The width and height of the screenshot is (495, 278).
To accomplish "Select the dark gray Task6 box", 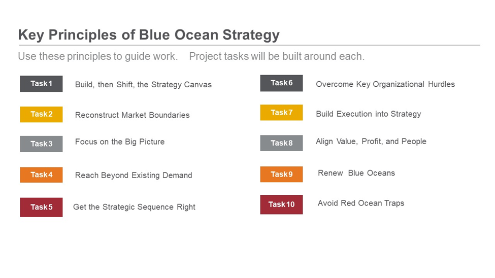I will coord(281,83).
